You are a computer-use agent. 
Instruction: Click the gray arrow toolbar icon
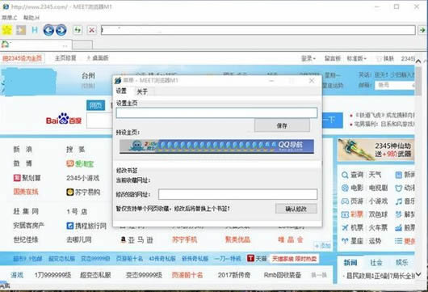click(x=21, y=30)
